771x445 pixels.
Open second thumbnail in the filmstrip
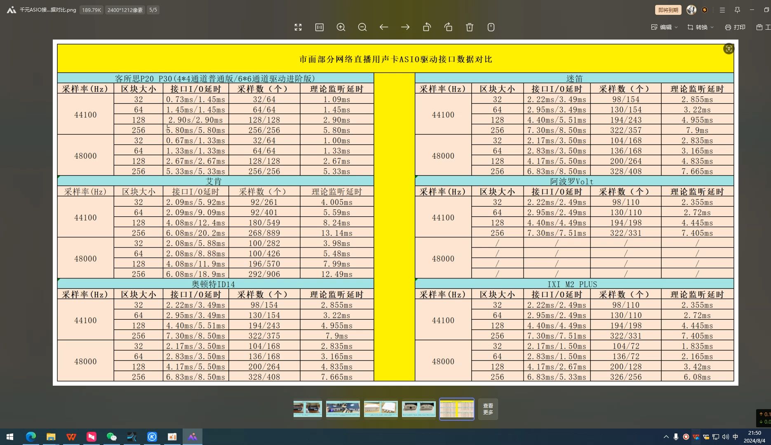[x=343, y=409]
